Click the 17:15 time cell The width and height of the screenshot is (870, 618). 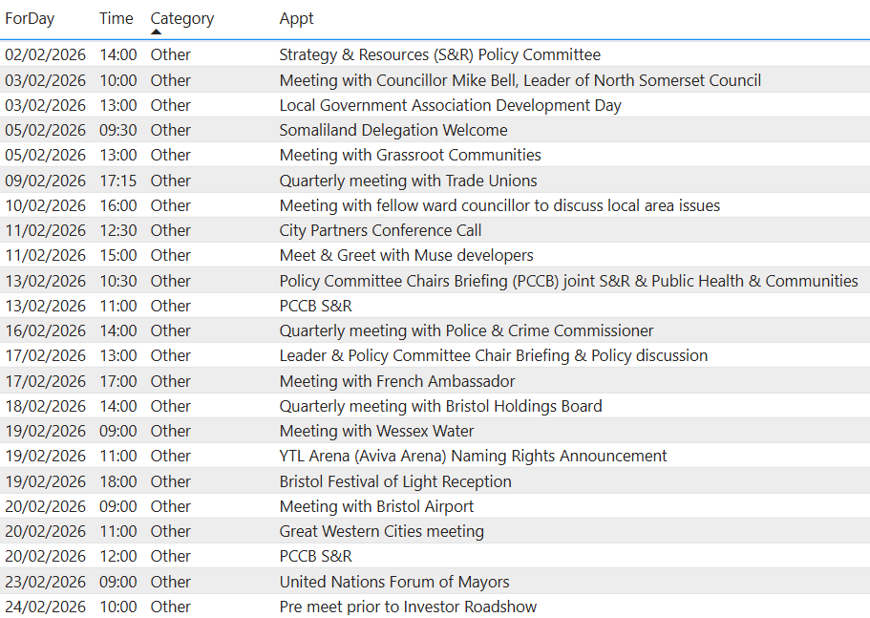point(117,181)
